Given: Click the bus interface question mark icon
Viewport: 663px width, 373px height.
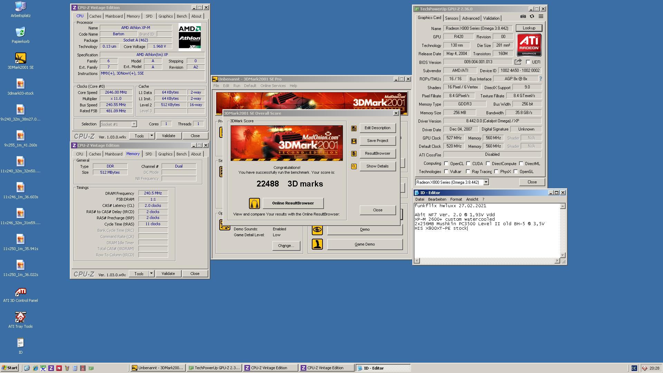Looking at the screenshot, I should pyautogui.click(x=540, y=79).
